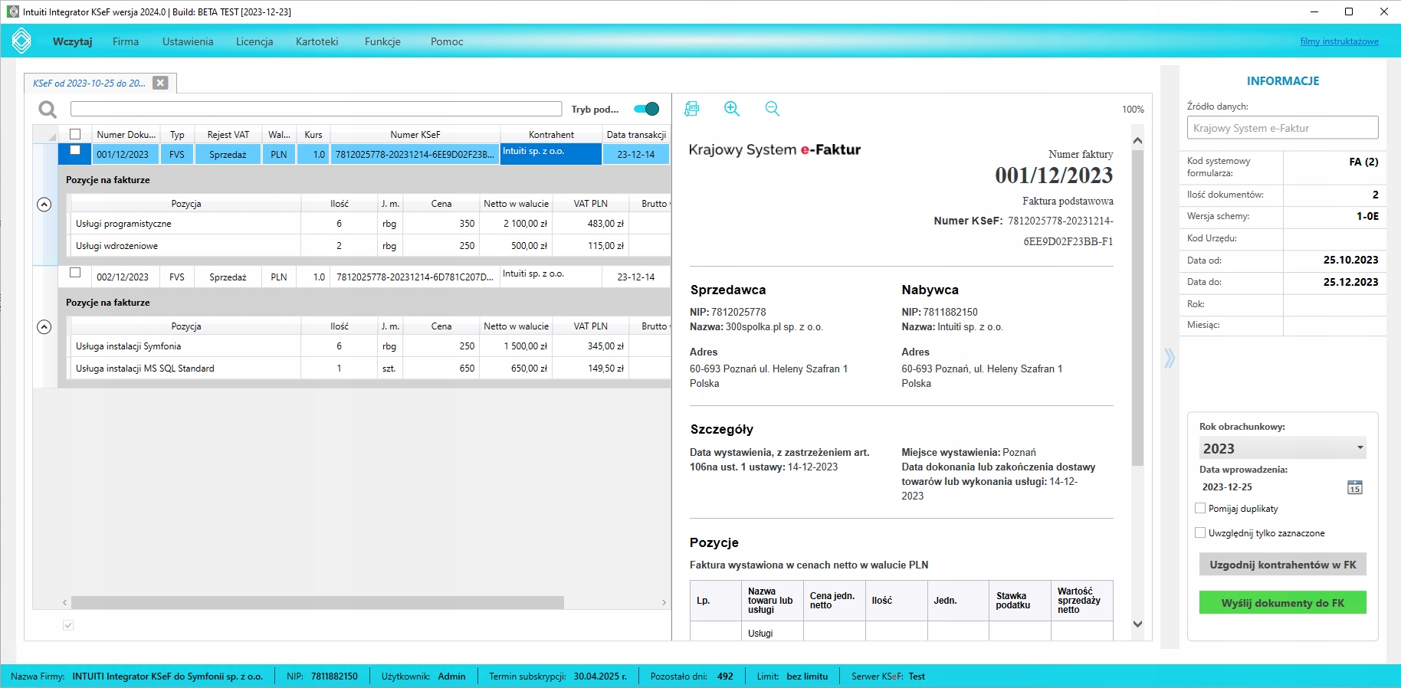The height and width of the screenshot is (688, 1401).
Task: Collapse positions of invoice 002/12/2023
Action: [x=44, y=327]
